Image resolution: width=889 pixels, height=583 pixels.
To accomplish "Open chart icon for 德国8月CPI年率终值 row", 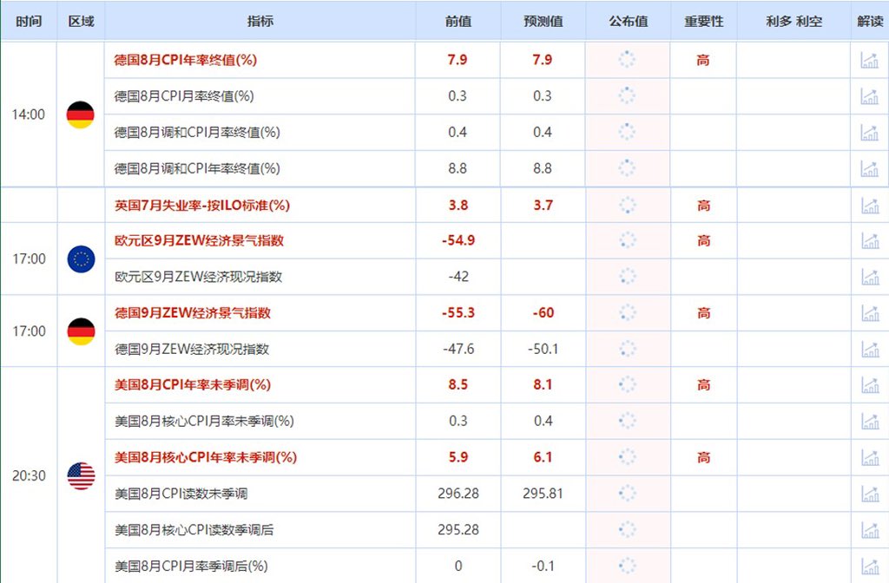I will (869, 60).
